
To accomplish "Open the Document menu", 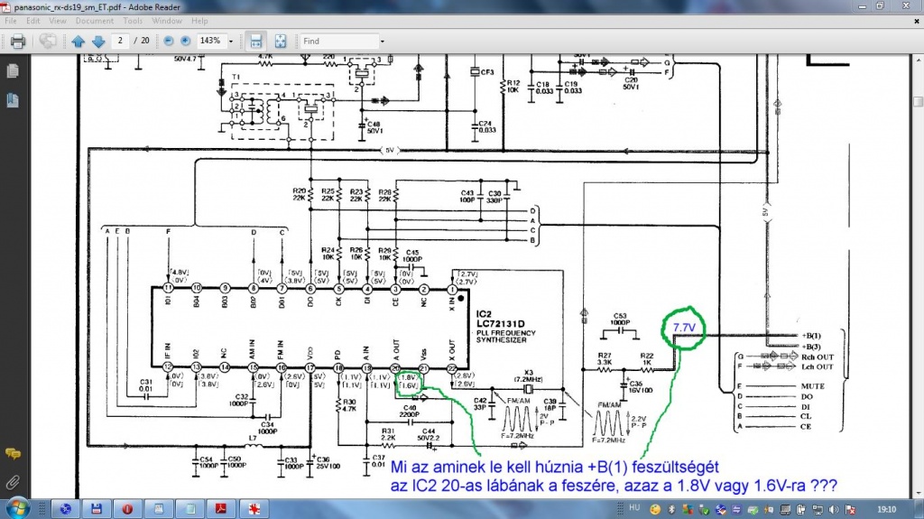I will pyautogui.click(x=94, y=21).
